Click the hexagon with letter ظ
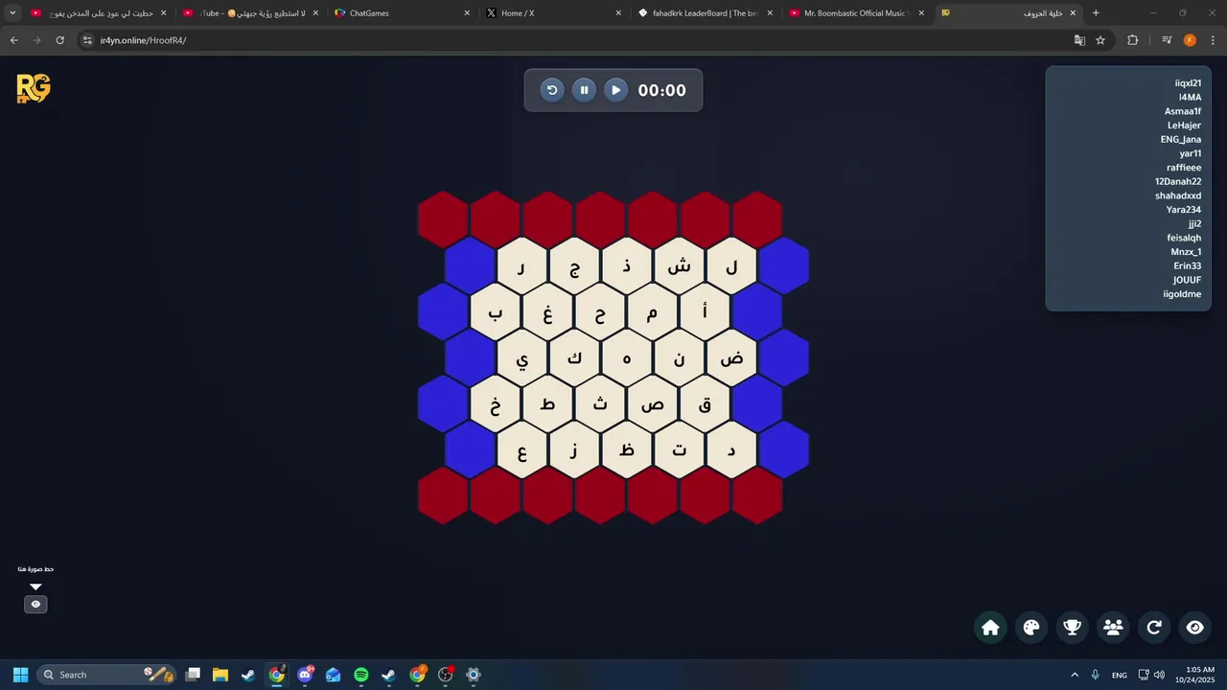 click(x=627, y=450)
